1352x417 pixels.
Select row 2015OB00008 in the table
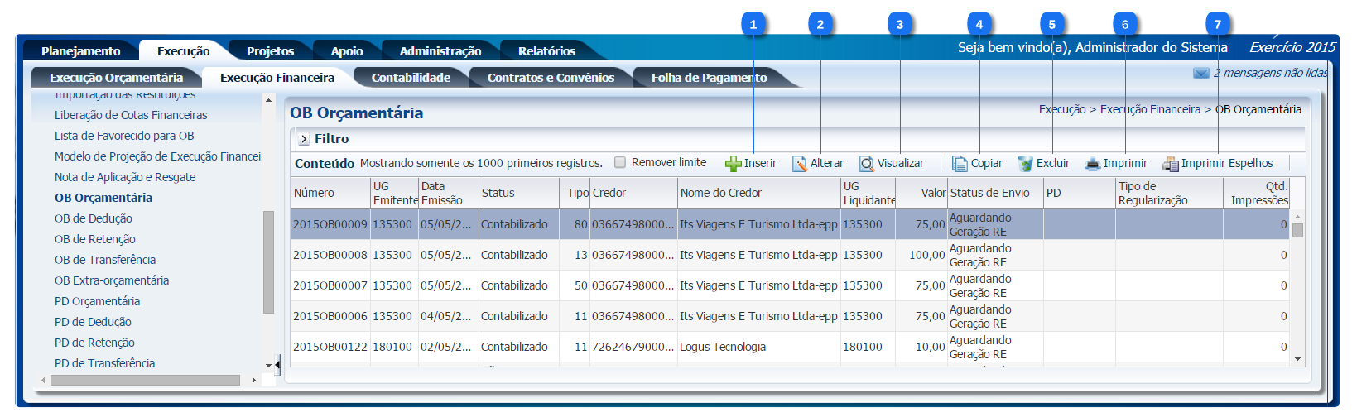[x=330, y=255]
